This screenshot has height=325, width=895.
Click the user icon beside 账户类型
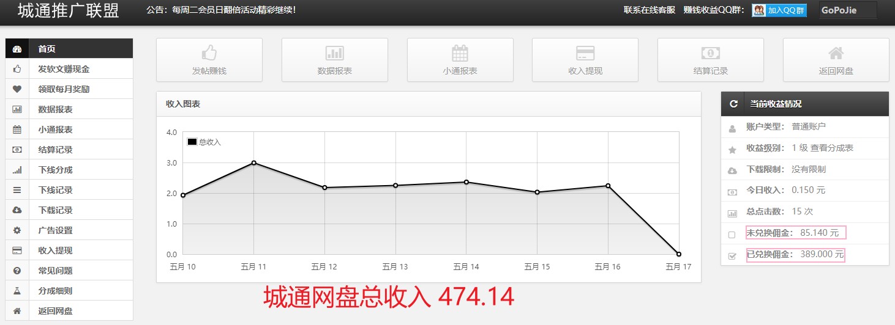732,129
